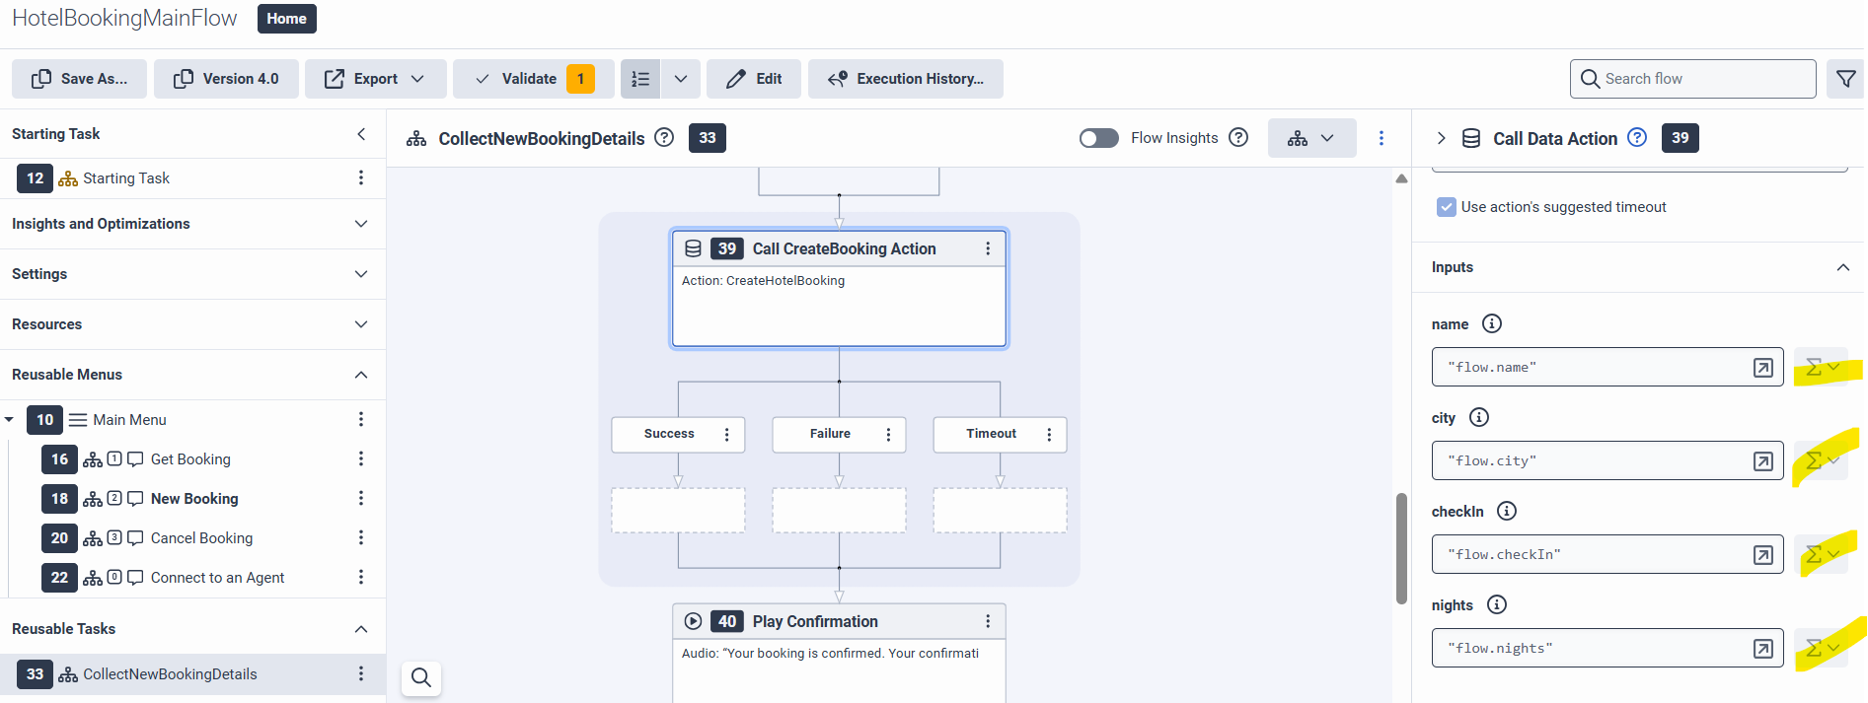Click the Validate button
The image size is (1868, 703).
point(529,79)
